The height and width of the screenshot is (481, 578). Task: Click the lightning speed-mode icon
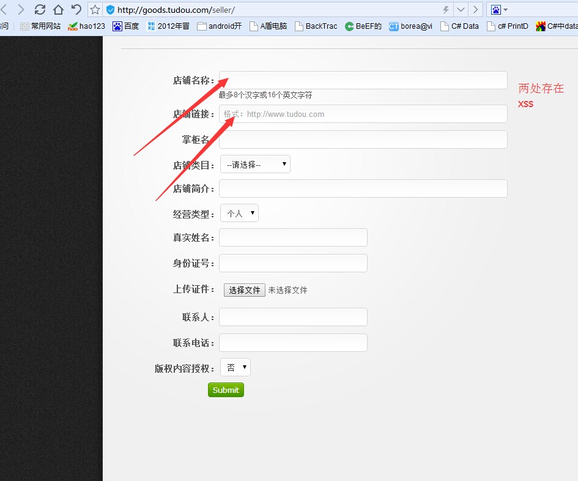click(446, 10)
